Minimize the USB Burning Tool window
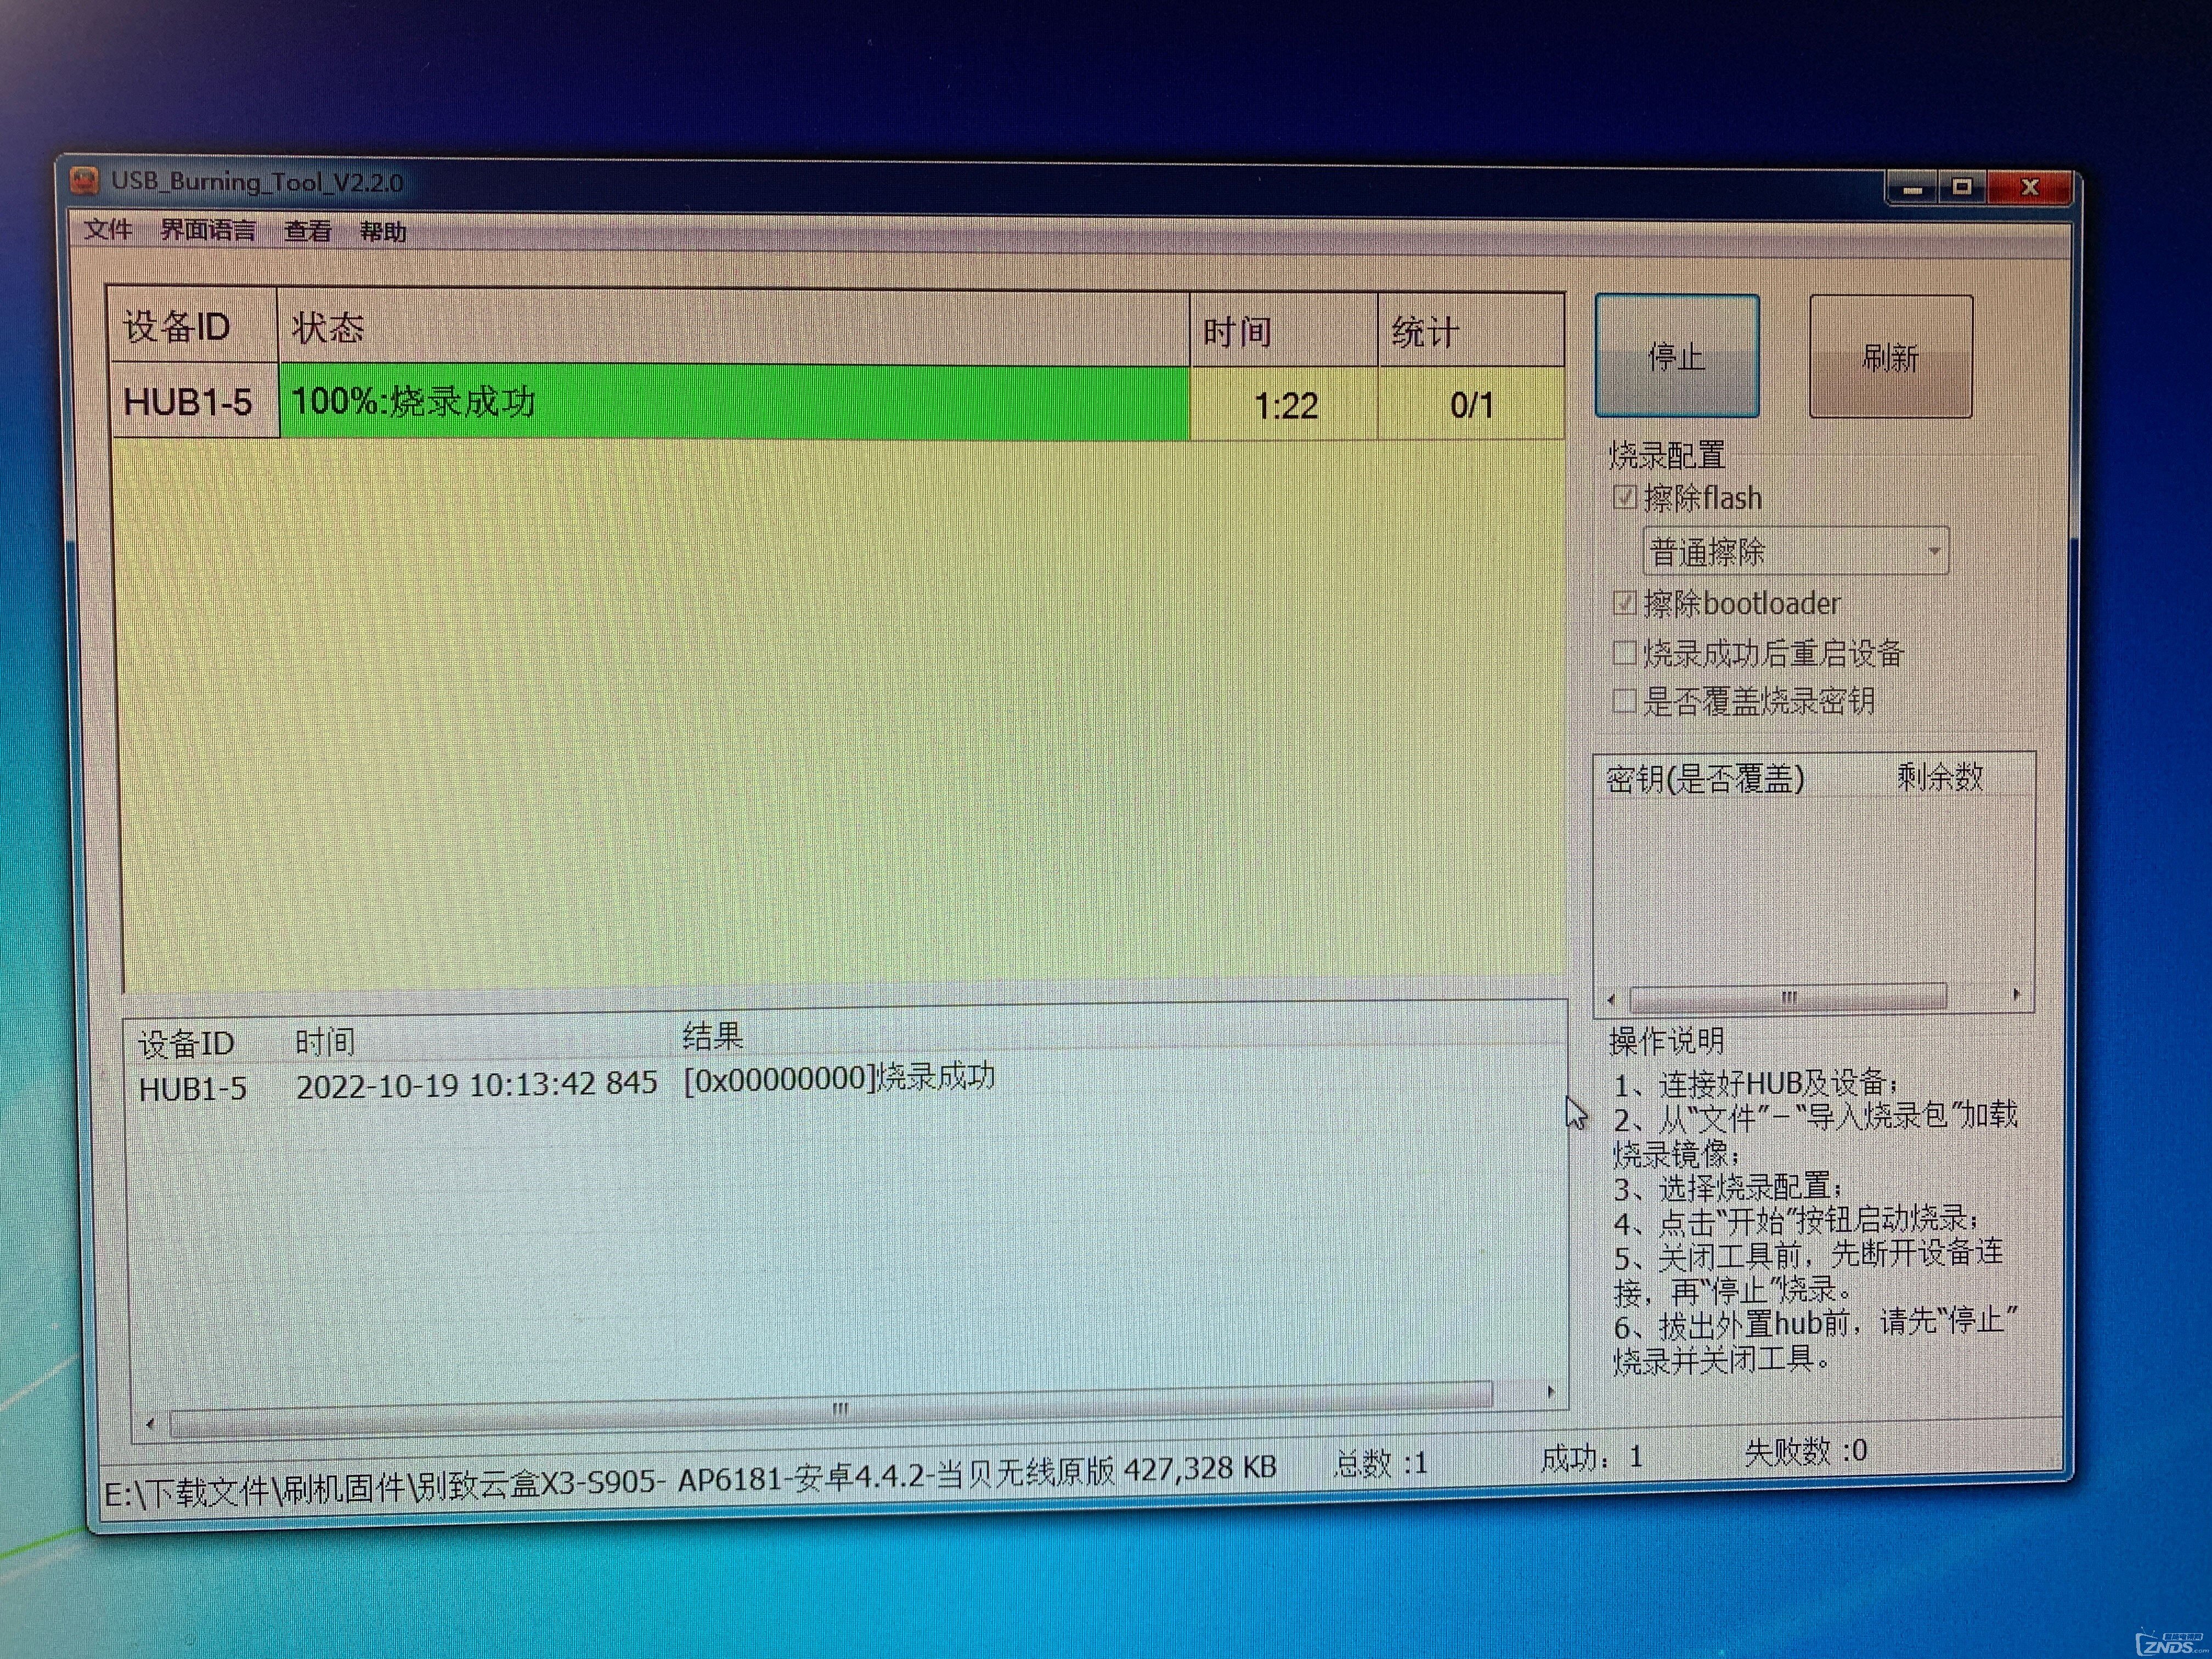This screenshot has height=1659, width=2212. click(1913, 187)
